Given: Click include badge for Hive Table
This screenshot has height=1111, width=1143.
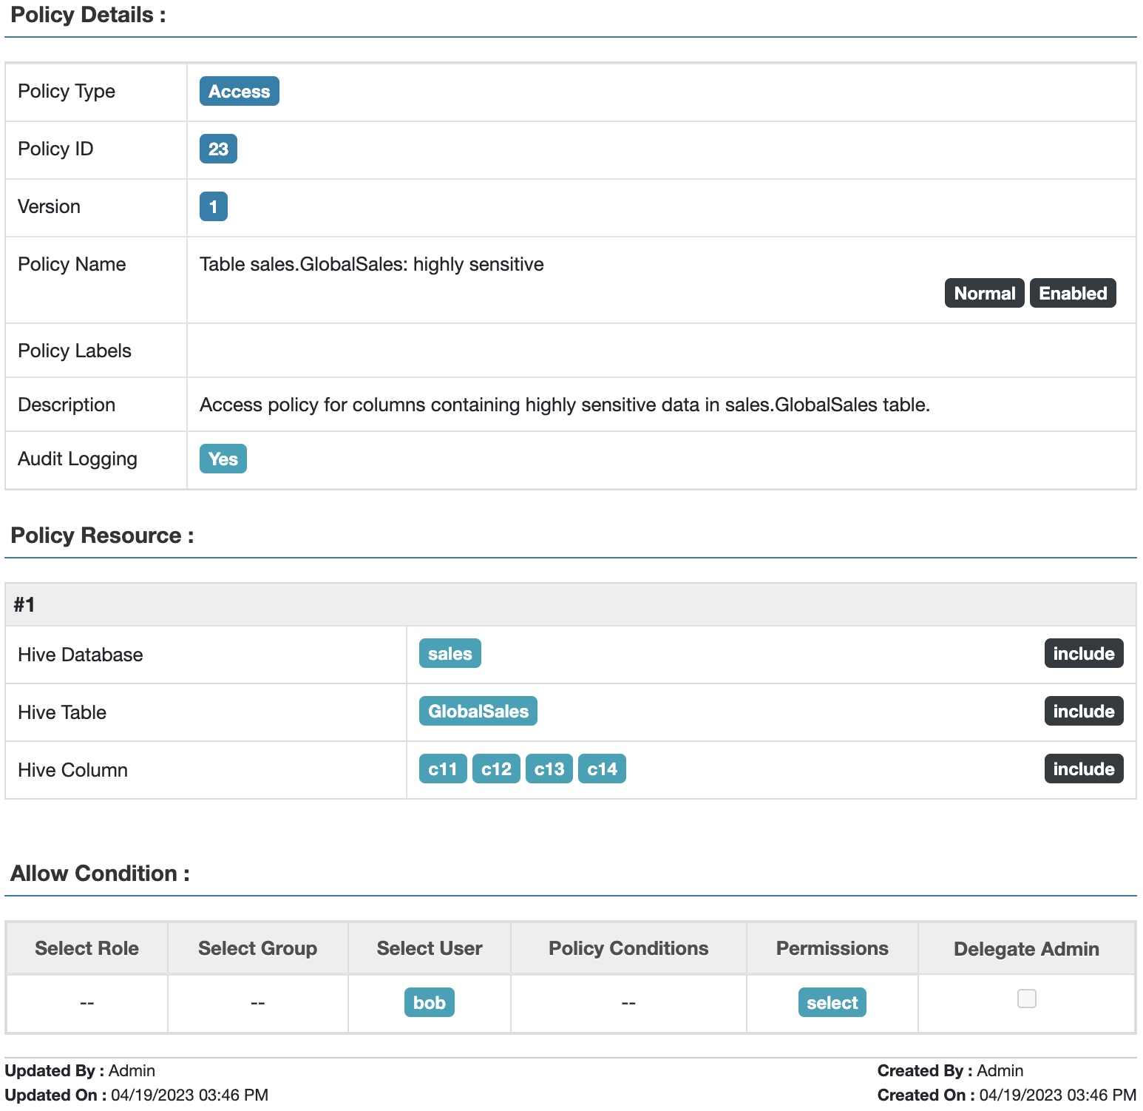Looking at the screenshot, I should (1083, 712).
